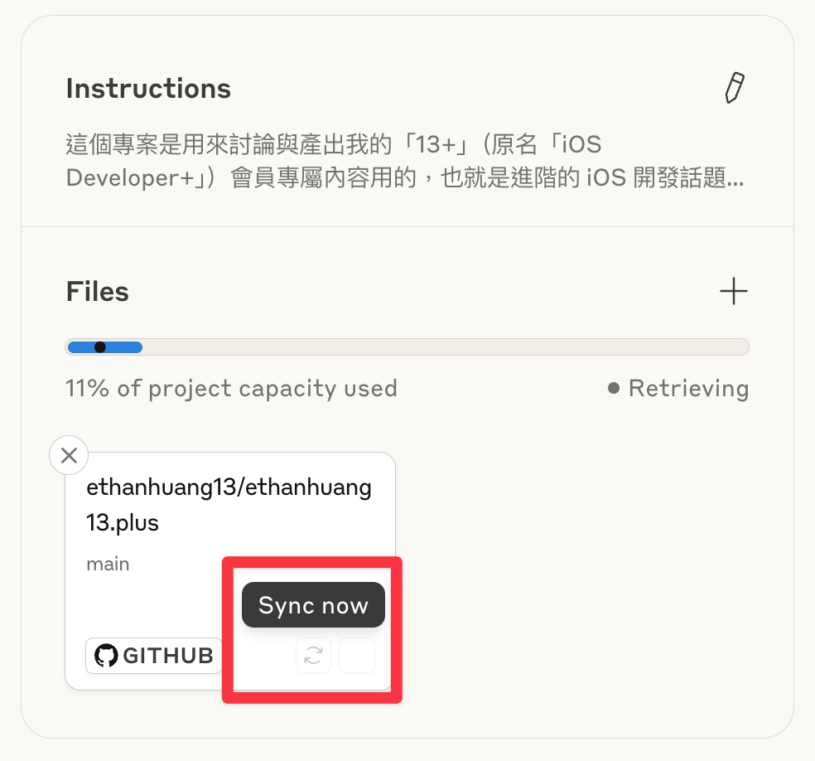The height and width of the screenshot is (761, 815).
Task: Select the Instructions heading
Action: point(148,89)
